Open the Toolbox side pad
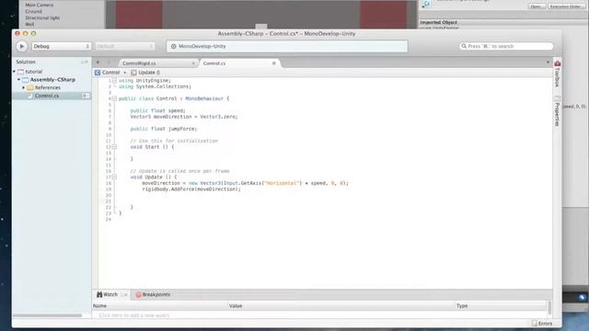 [558, 74]
